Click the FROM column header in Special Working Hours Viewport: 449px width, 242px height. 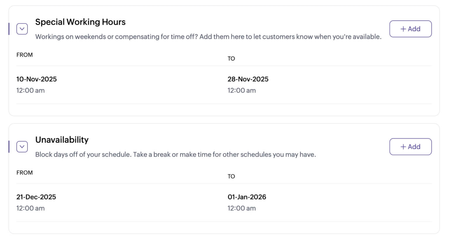tap(25, 55)
